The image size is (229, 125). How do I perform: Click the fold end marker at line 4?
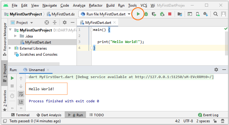pos(91,48)
